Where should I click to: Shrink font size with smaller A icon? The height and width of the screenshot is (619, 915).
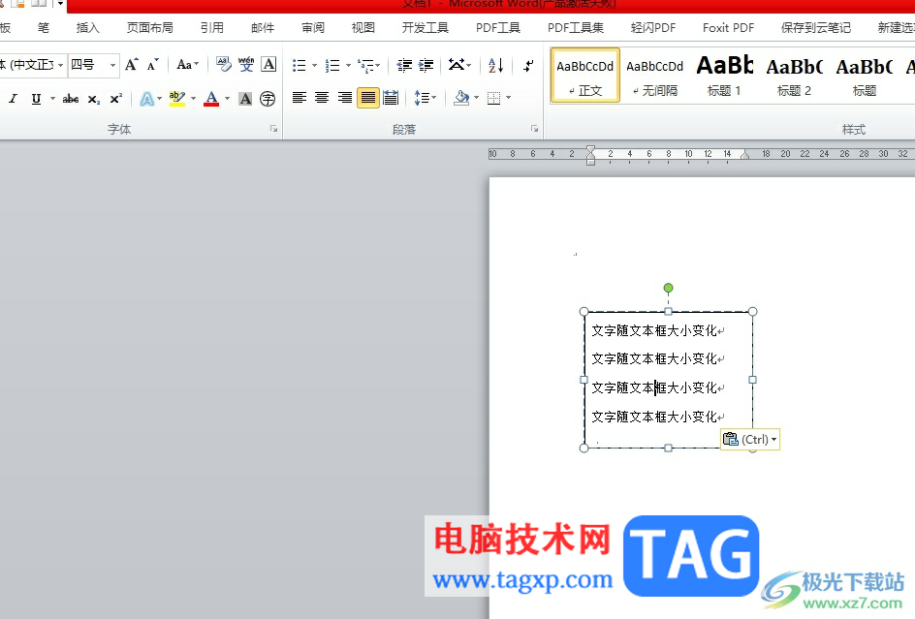coord(153,65)
